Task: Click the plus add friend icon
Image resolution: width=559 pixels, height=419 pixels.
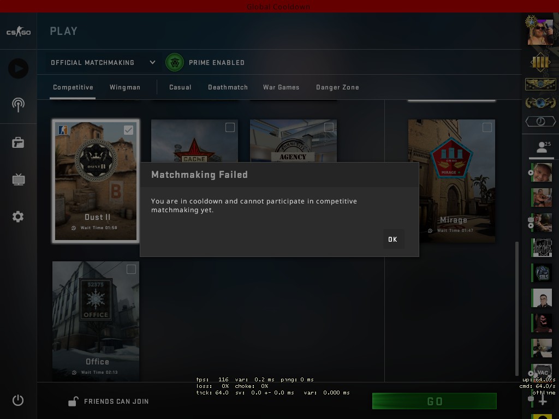Action: click(543, 400)
